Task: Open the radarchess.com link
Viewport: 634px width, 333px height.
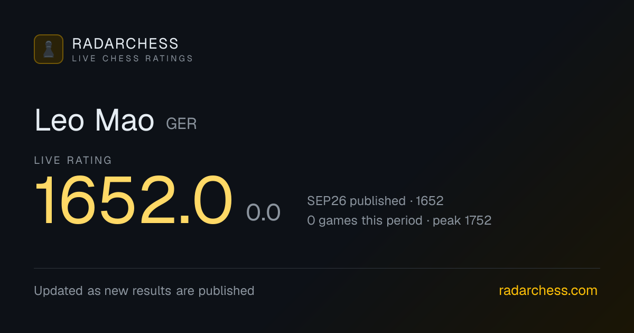Action: (x=548, y=291)
